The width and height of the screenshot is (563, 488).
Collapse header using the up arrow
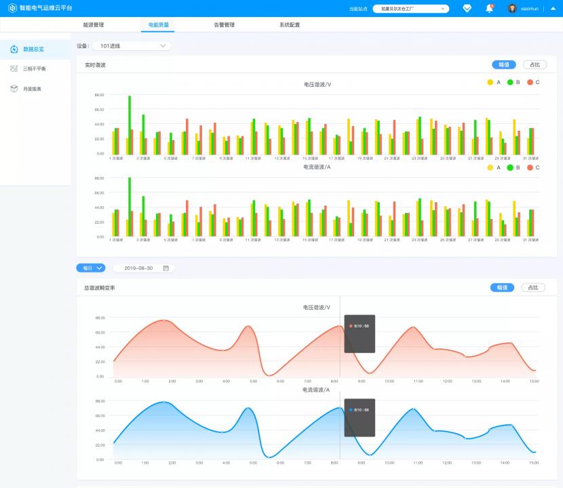click(x=553, y=8)
